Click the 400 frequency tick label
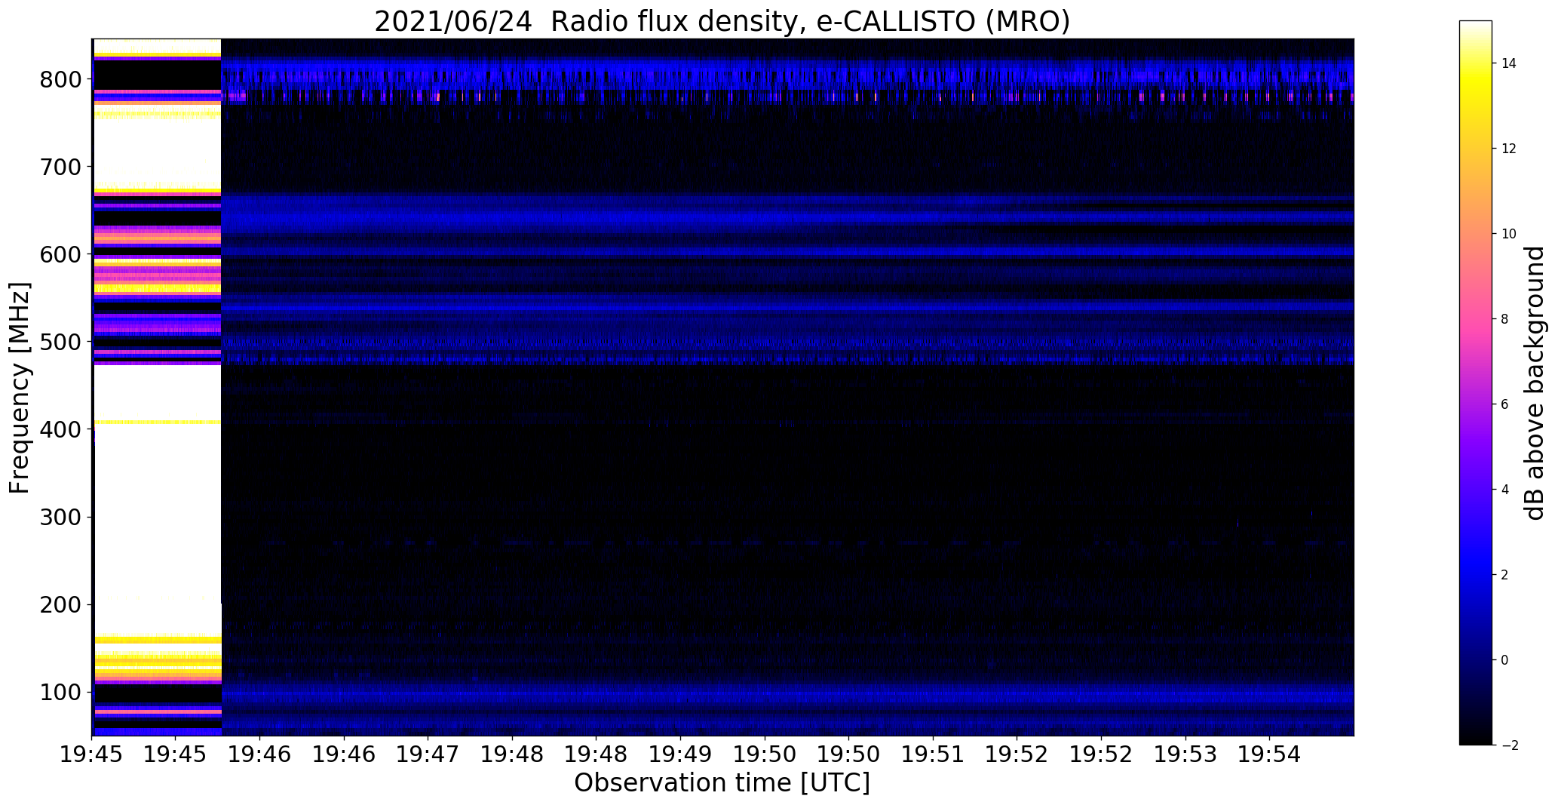Screen dimensions: 1558x805 (x=61, y=429)
